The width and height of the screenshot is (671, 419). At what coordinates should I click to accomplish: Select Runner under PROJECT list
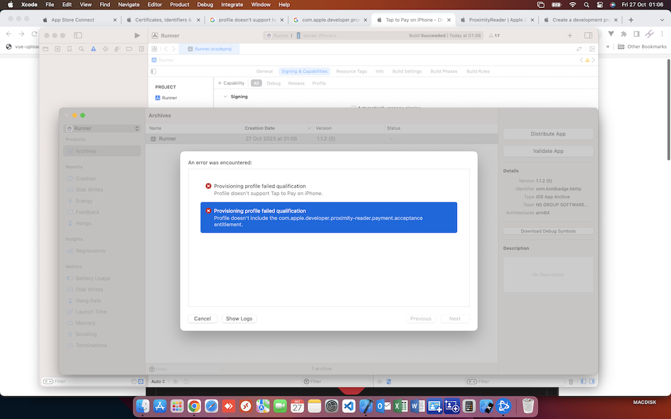(x=166, y=98)
